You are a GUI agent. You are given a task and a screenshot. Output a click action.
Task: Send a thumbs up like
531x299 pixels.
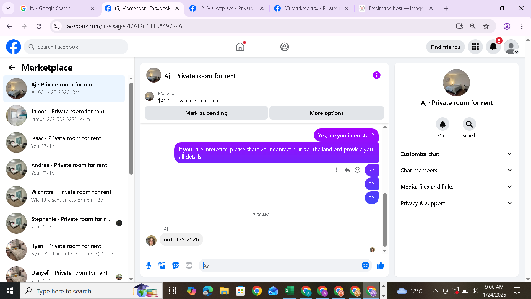click(380, 266)
